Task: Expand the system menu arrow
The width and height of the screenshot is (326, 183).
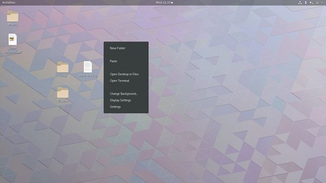Action: (322, 3)
